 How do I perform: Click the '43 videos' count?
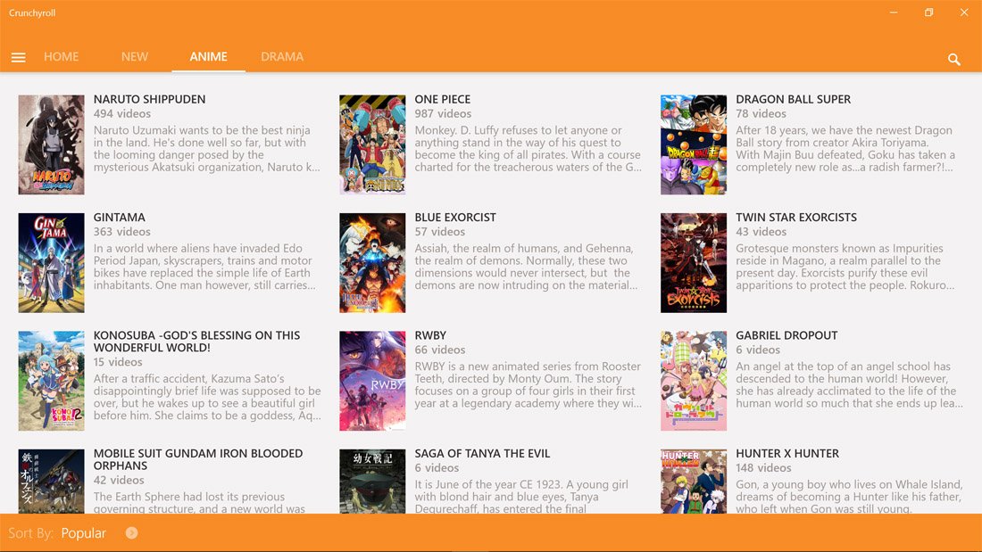tap(761, 232)
